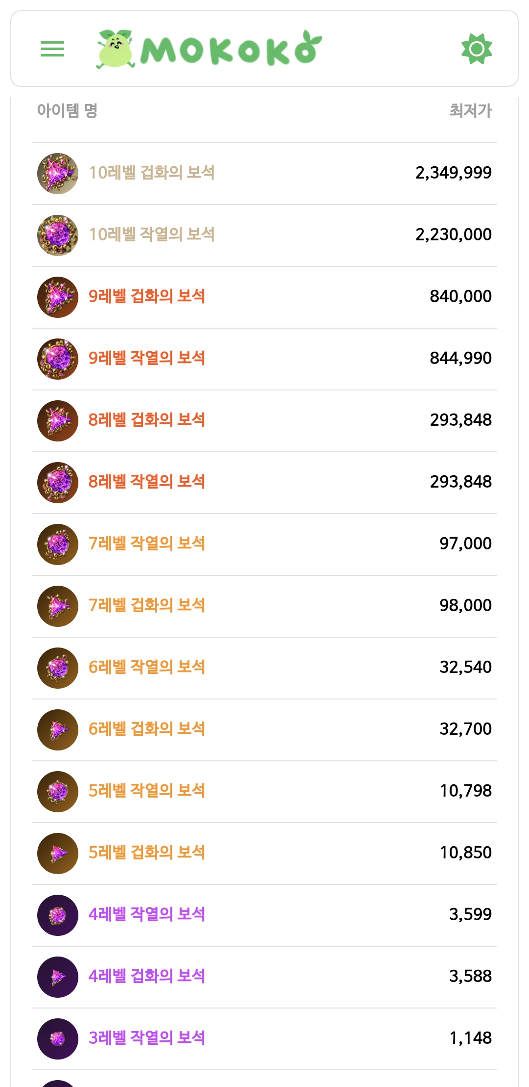
Task: Click the 최저가 column header
Action: click(x=470, y=111)
